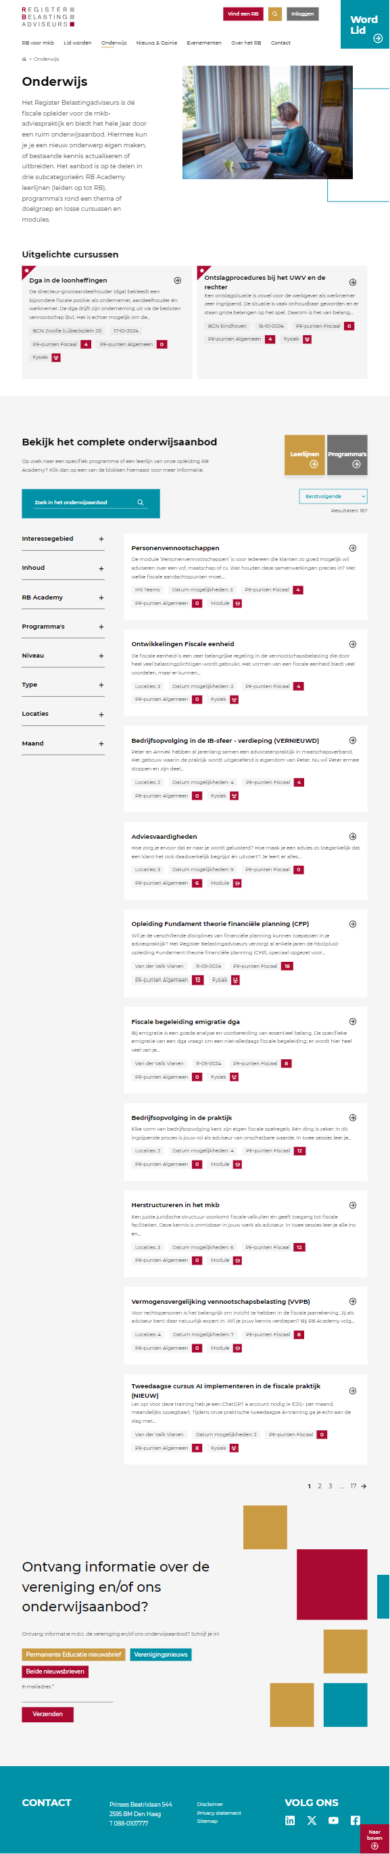
Task: Click the LinkedIn icon in the footer
Action: [x=289, y=1821]
